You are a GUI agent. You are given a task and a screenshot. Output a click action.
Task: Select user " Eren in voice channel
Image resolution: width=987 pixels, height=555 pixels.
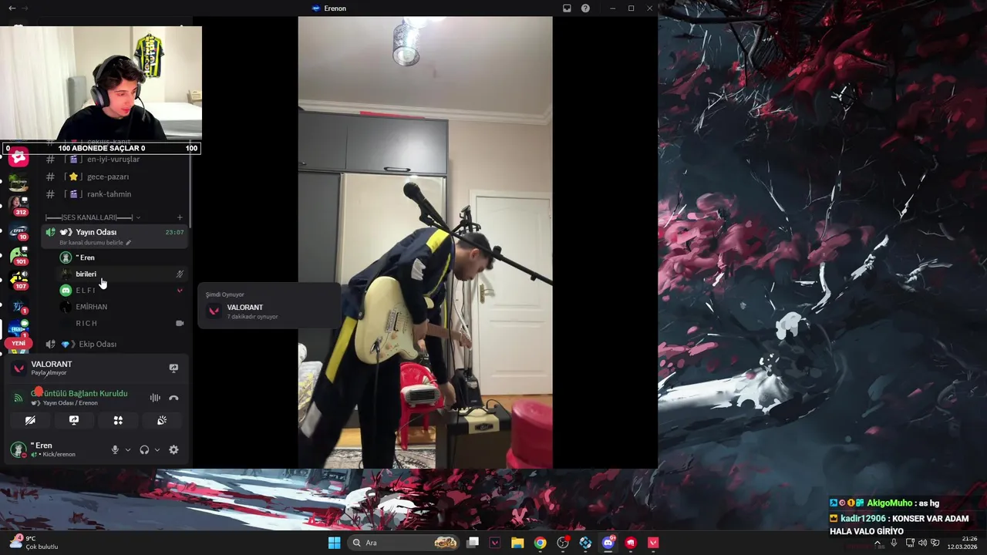pos(122,257)
